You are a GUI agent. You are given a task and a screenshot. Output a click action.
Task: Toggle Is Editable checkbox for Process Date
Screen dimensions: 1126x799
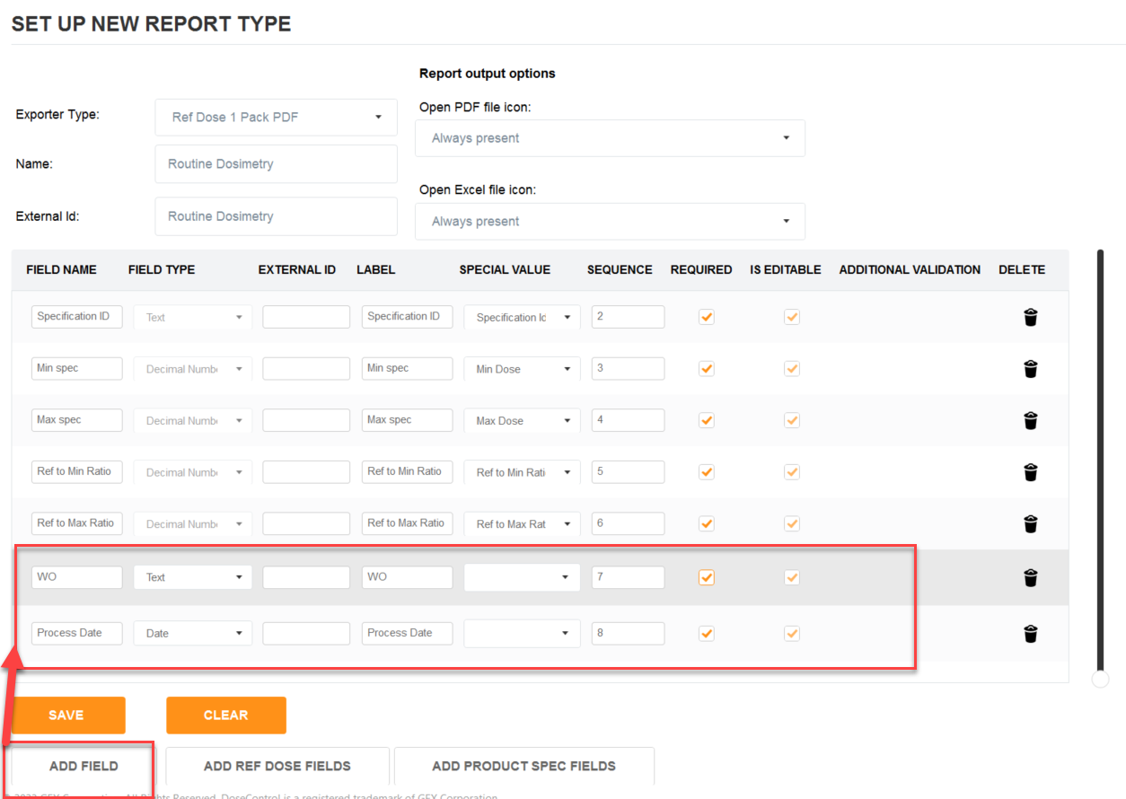point(792,634)
